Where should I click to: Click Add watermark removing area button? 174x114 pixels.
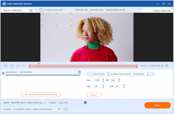pos(41,95)
